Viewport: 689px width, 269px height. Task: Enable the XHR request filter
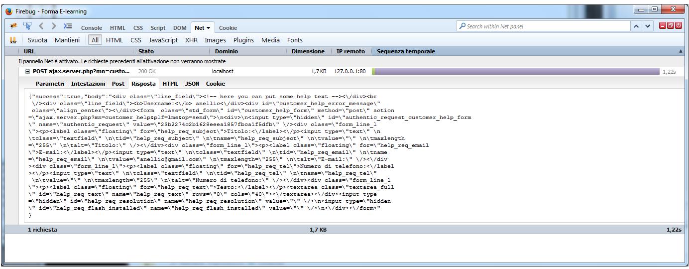click(192, 40)
